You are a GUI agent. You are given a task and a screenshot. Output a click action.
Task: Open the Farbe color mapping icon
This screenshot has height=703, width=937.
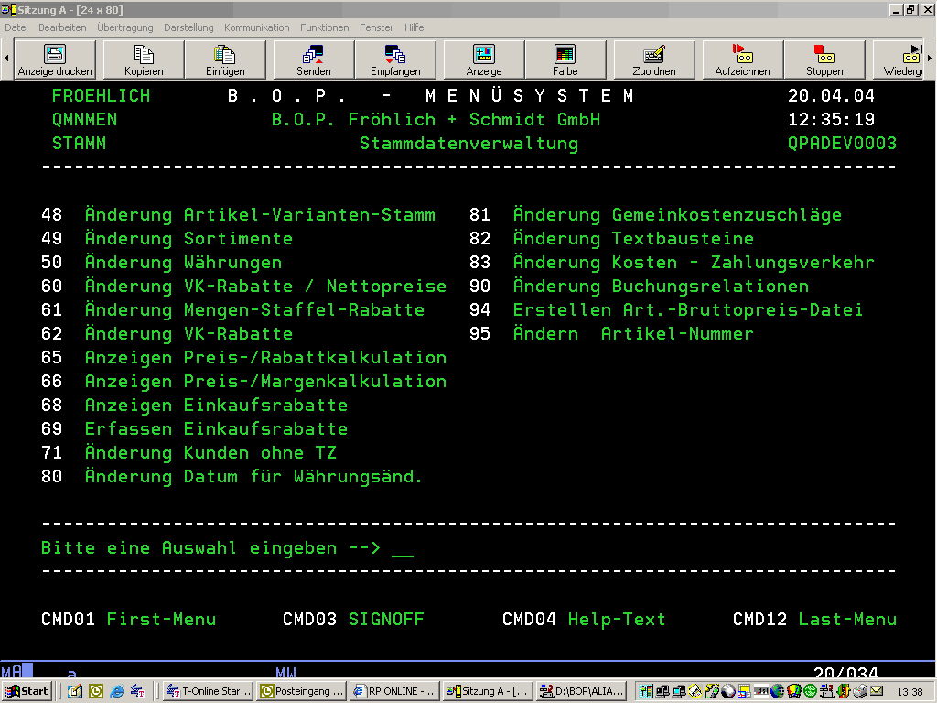[x=565, y=59]
